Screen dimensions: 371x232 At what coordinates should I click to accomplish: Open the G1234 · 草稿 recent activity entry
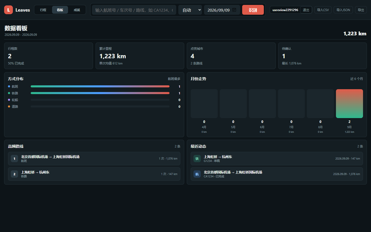(x=277, y=159)
